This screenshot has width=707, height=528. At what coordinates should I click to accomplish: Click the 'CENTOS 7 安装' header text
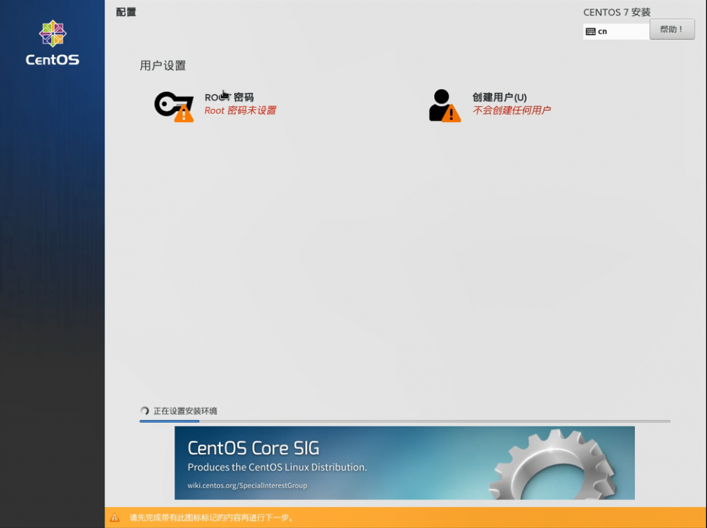click(617, 12)
